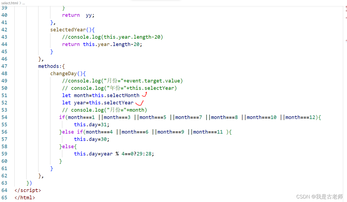Viewport: 347px width, 202px height.
Task: Click the select.html breadcrumb item
Action: [x=9, y=3]
